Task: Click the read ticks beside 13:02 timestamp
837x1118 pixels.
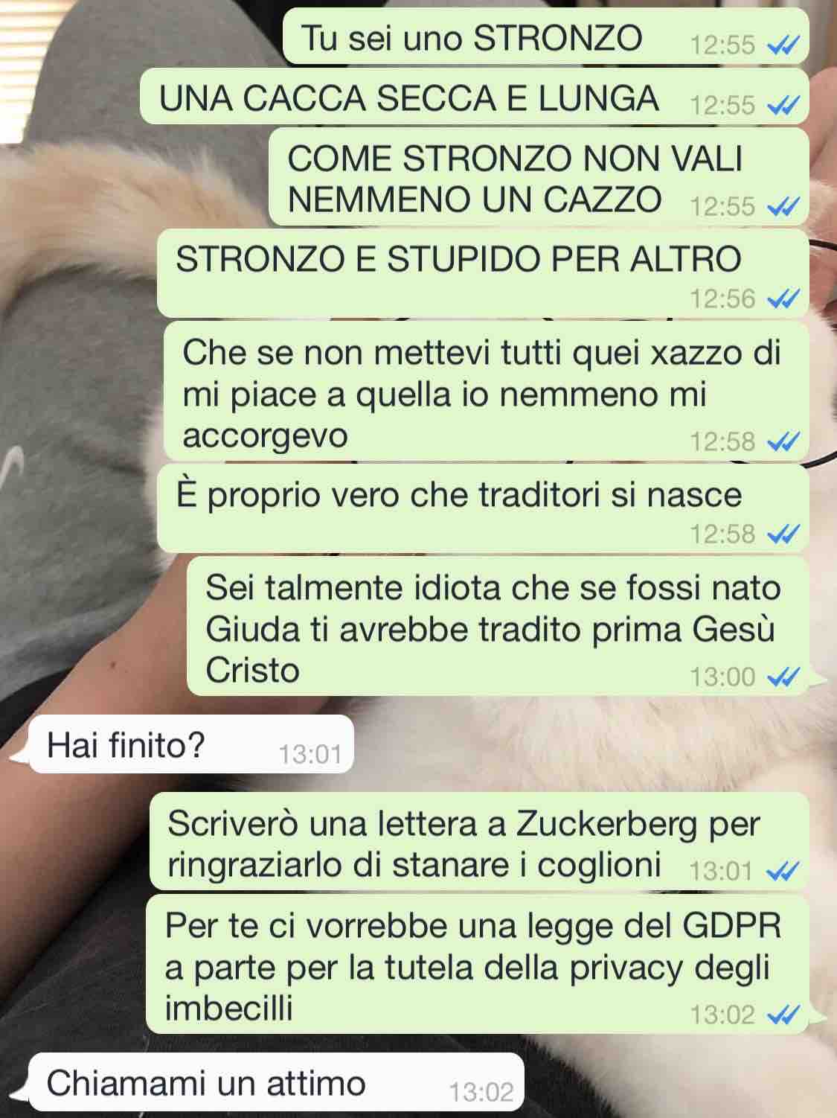Action: pyautogui.click(x=783, y=1015)
